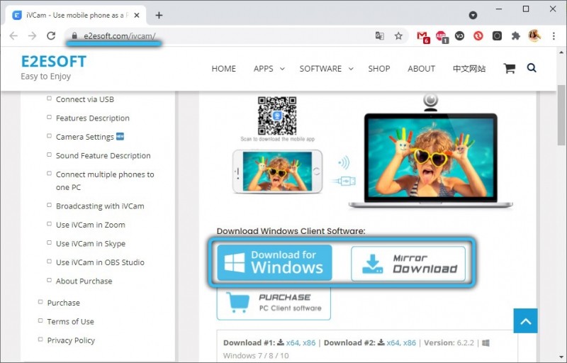Screen dimensions: 567x363
Task: Click the laptop webcam preview image
Action: coord(430,159)
